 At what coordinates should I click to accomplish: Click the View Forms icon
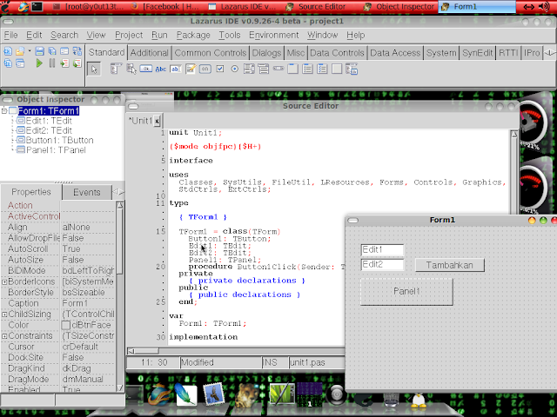pyautogui.click(x=20, y=63)
